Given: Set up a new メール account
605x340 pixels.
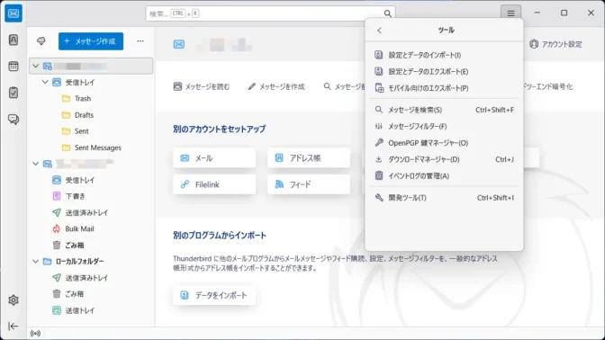Looking at the screenshot, I should (214, 158).
